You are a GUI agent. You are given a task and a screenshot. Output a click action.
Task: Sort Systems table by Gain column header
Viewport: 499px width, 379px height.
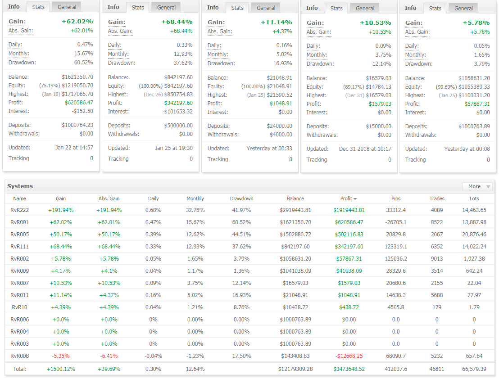(61, 199)
